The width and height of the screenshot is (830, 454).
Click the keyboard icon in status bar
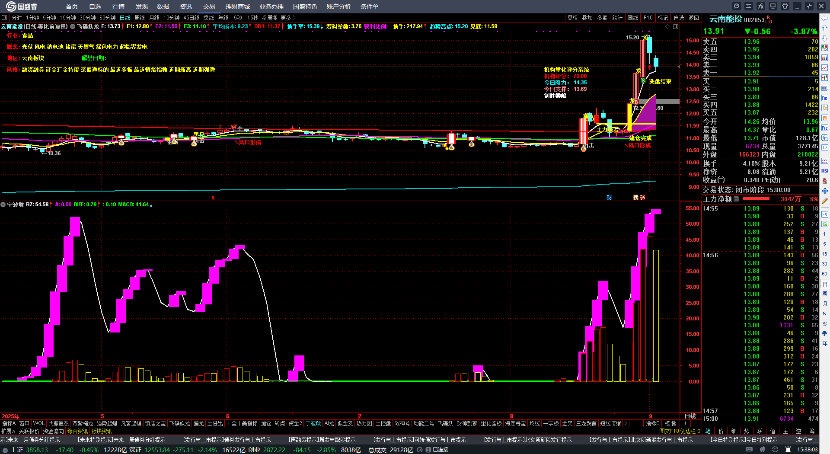749,450
